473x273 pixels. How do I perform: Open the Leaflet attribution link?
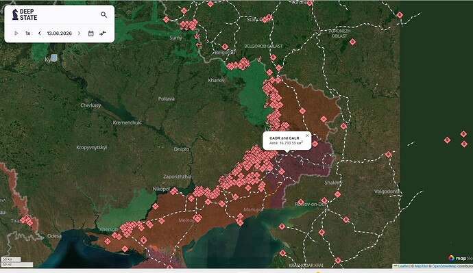pyautogui.click(x=403, y=266)
